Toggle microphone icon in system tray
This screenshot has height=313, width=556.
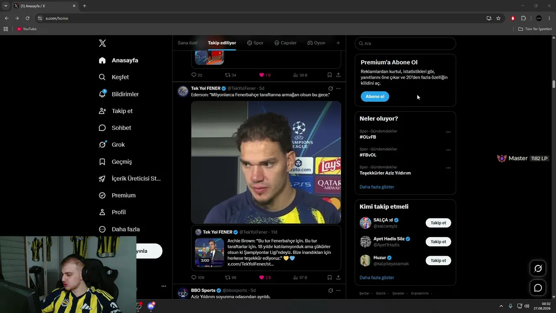[x=510, y=306]
